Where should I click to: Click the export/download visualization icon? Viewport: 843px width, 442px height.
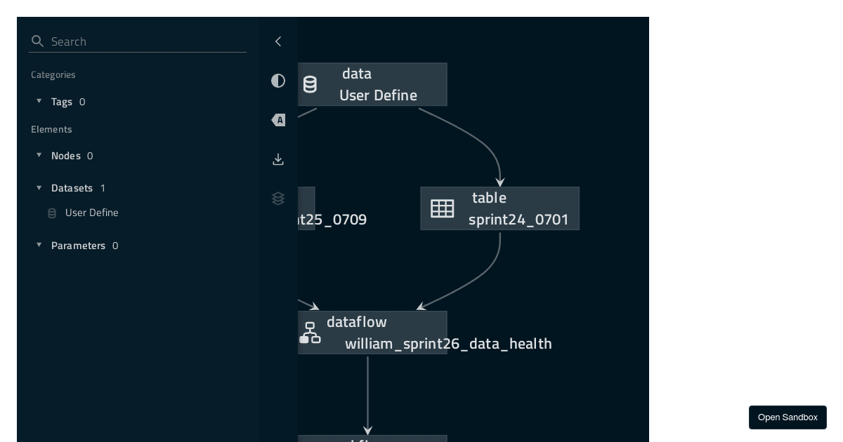click(278, 159)
